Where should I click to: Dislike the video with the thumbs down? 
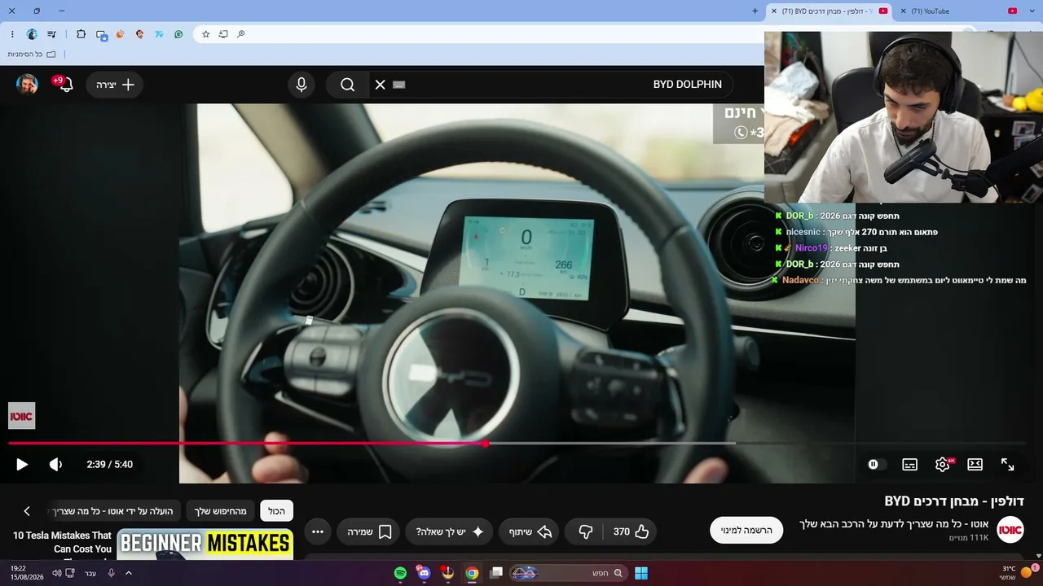[x=585, y=531]
